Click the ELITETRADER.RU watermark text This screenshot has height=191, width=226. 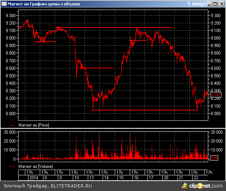(x=72, y=186)
